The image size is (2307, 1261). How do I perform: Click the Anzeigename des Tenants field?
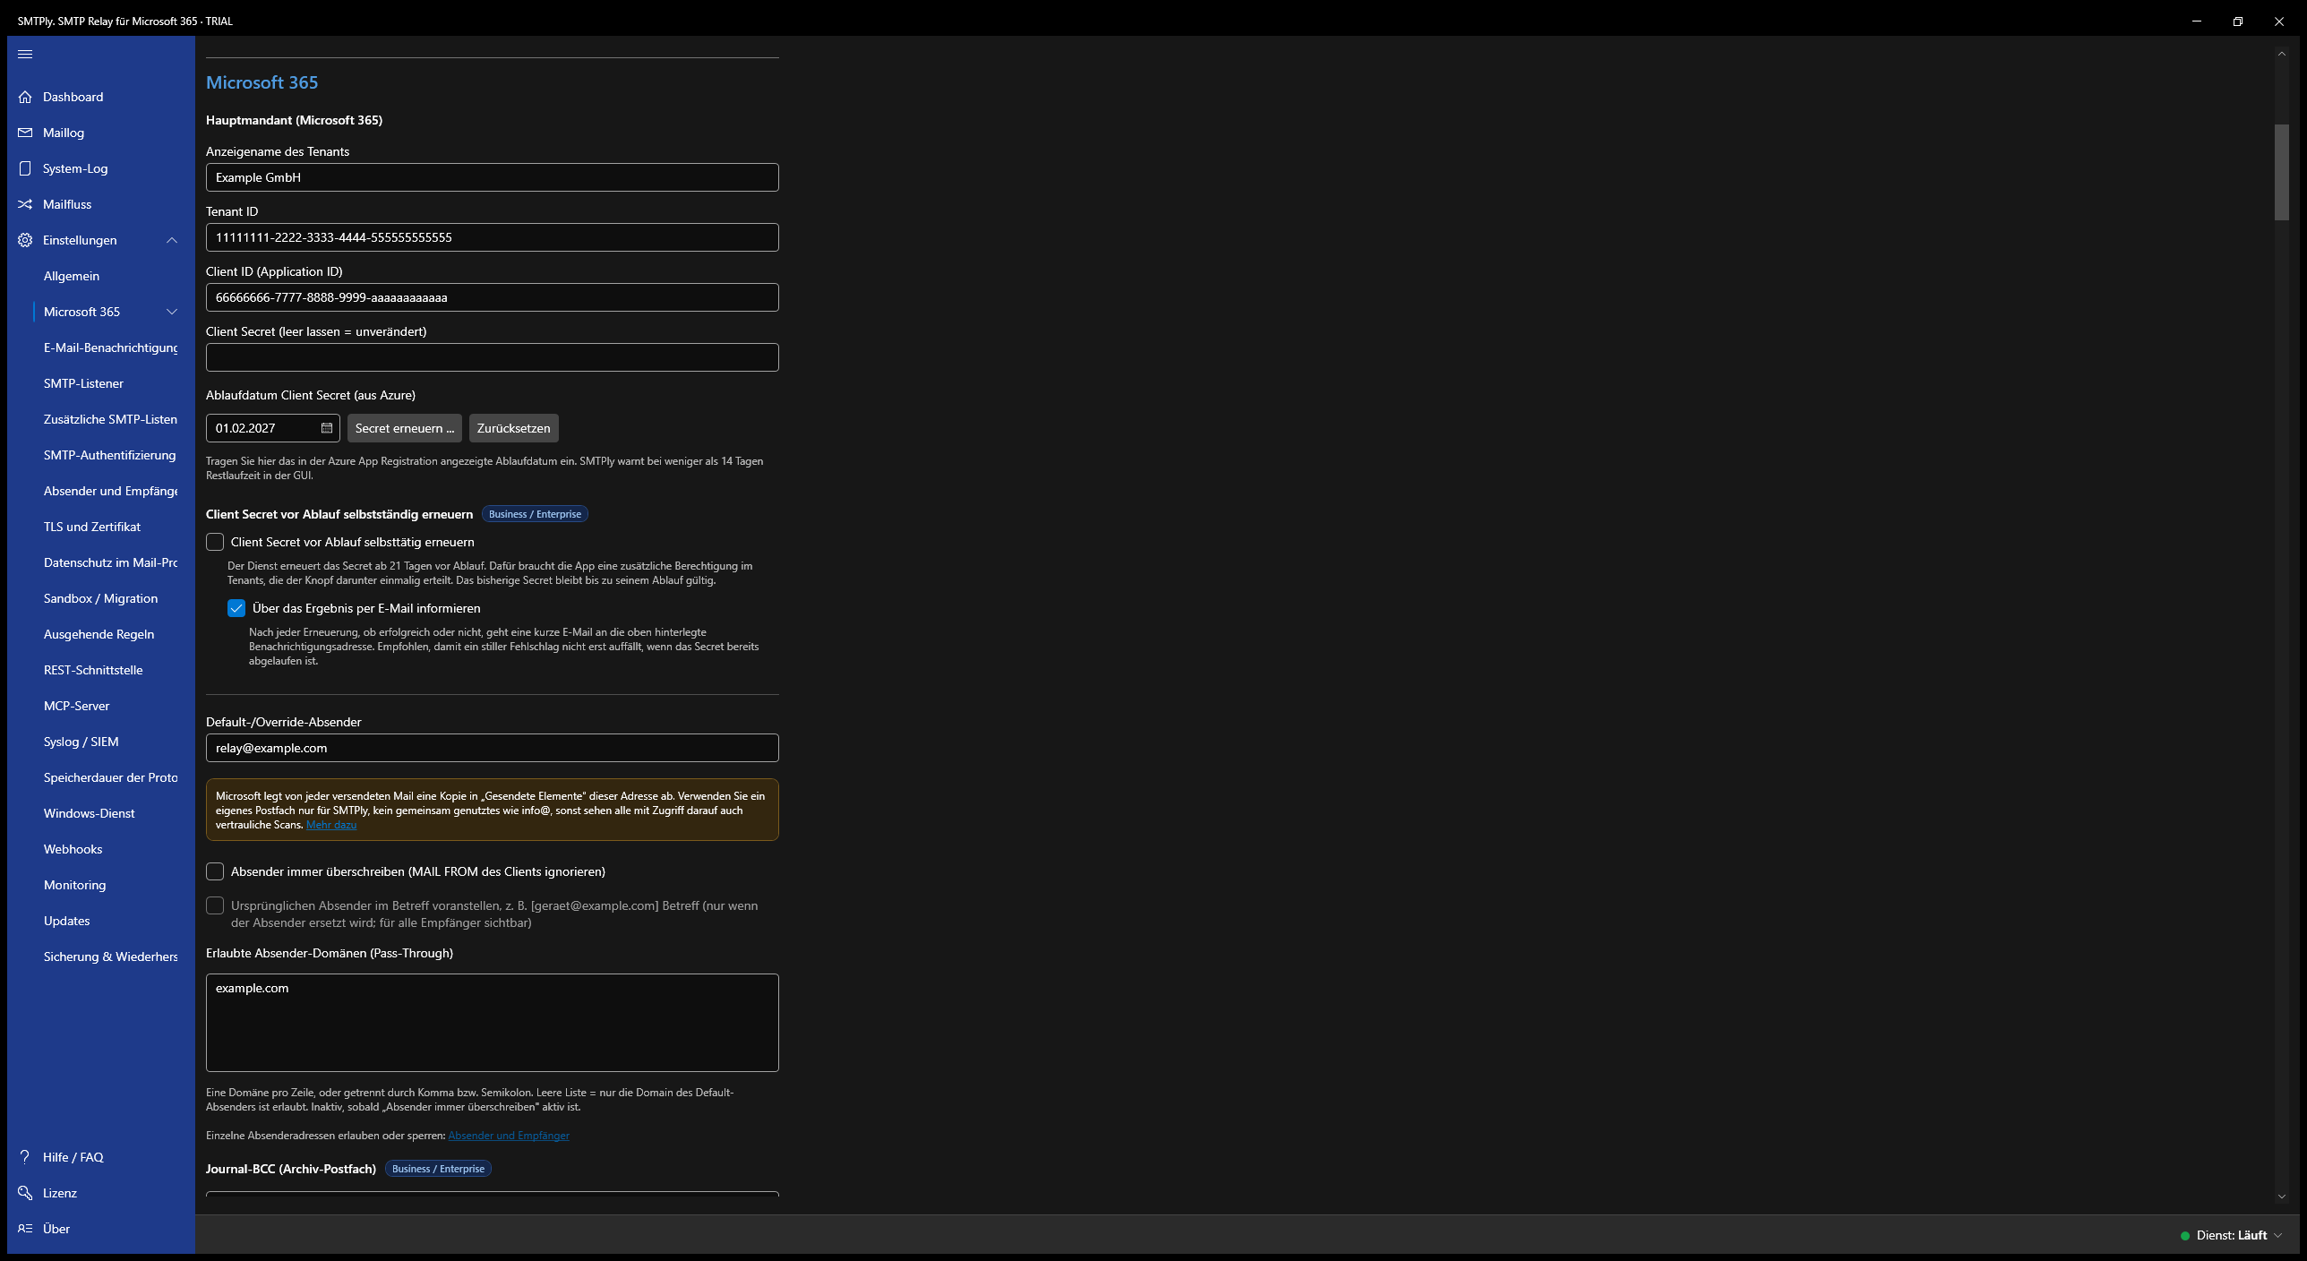pyautogui.click(x=493, y=177)
